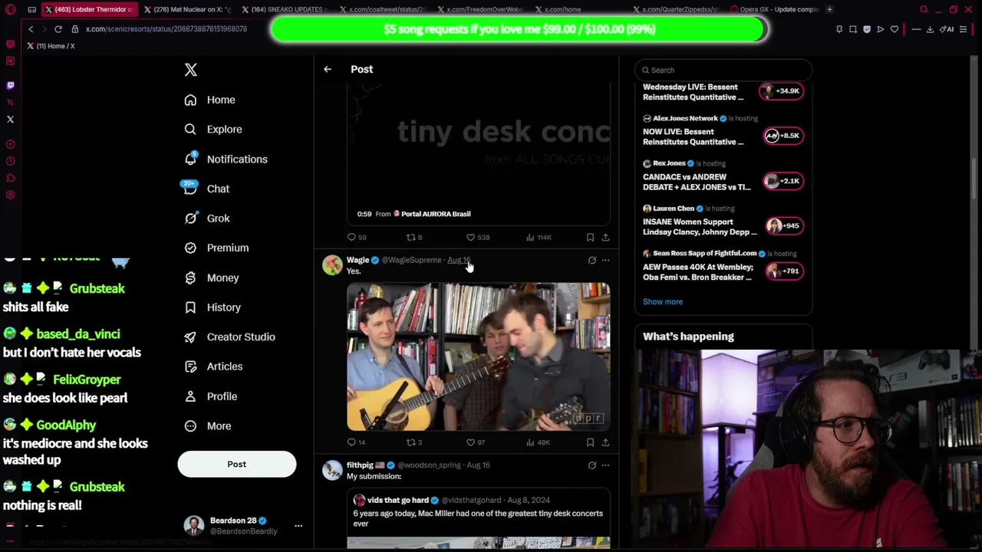Reload the page
Viewport: 982px width, 552px height.
(x=58, y=29)
